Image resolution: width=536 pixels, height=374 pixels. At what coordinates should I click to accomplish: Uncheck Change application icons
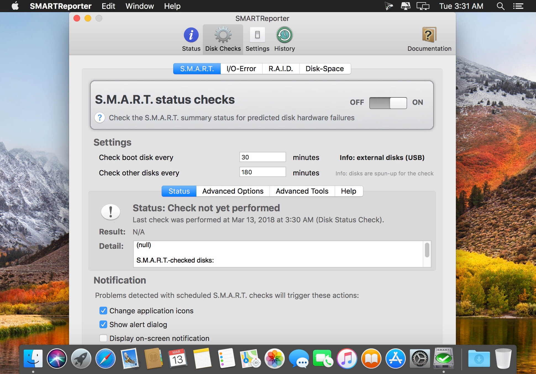103,311
